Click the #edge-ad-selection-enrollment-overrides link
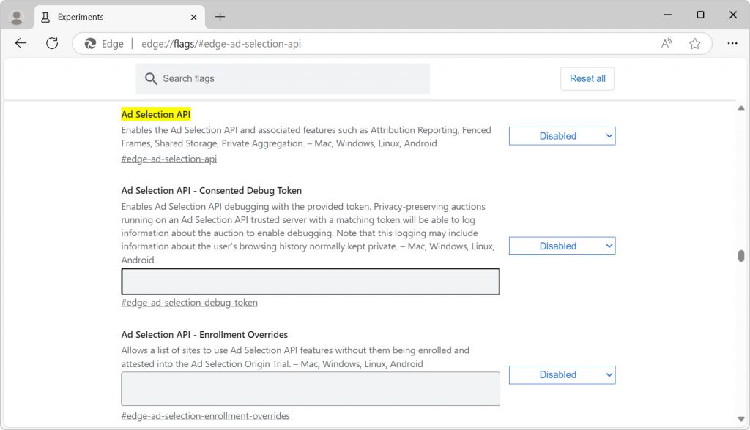This screenshot has height=430, width=750. pyautogui.click(x=205, y=416)
